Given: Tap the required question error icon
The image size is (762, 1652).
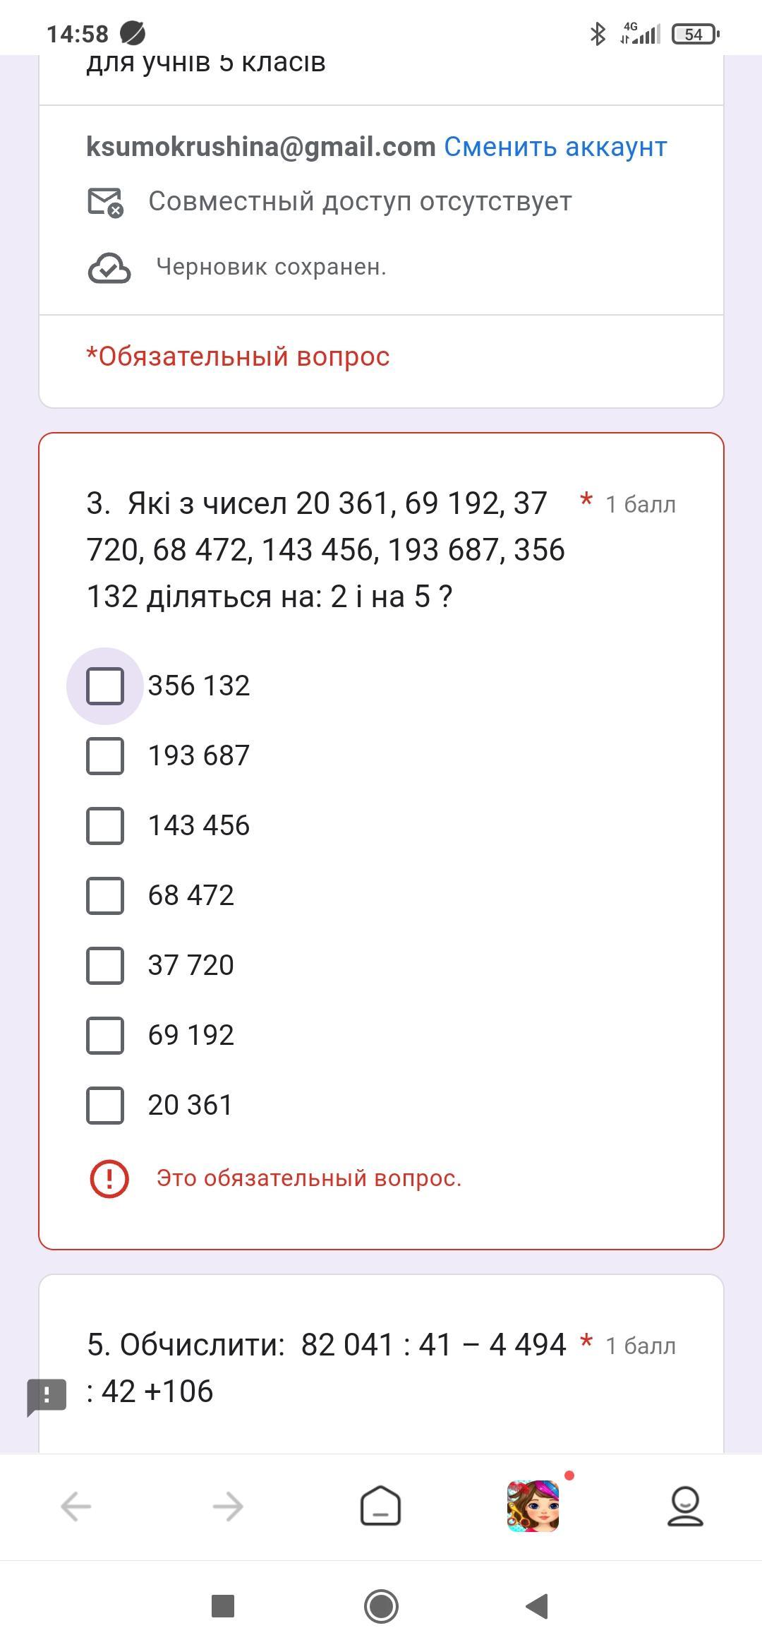Looking at the screenshot, I should click(x=109, y=1178).
